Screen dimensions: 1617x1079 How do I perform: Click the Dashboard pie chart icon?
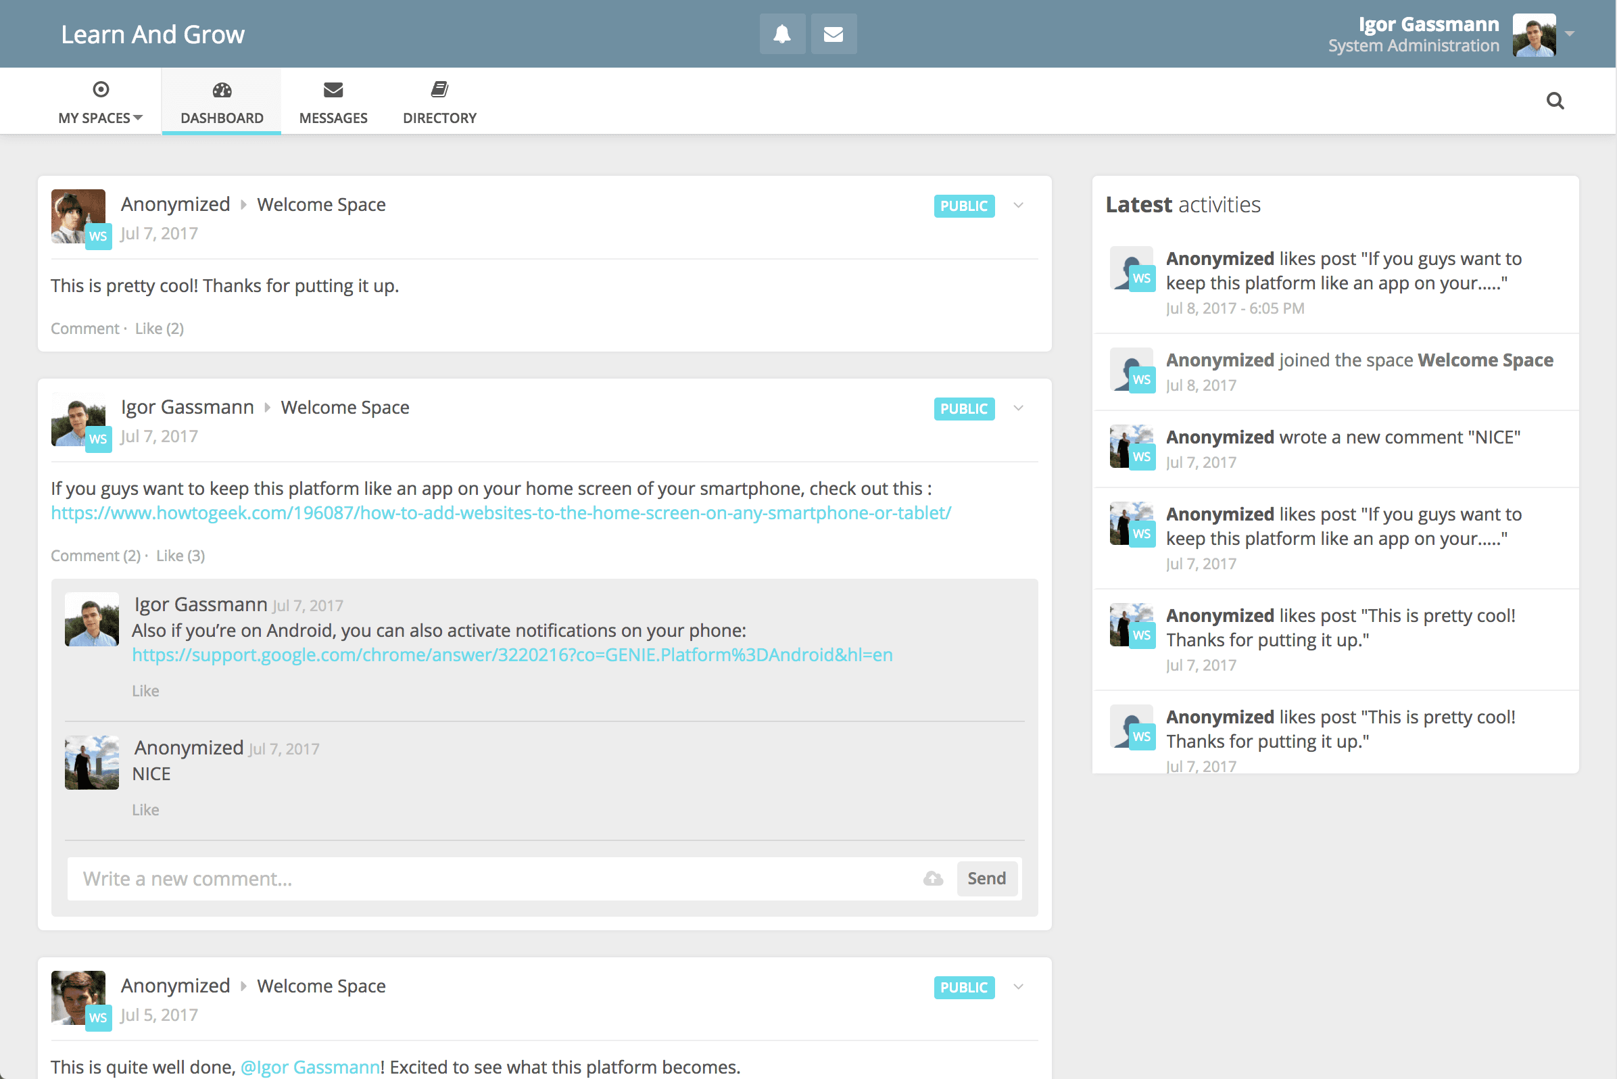point(222,89)
